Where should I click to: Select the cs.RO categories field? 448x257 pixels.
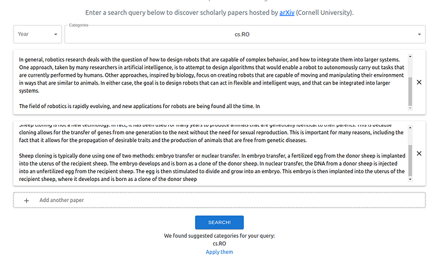[x=245, y=35]
